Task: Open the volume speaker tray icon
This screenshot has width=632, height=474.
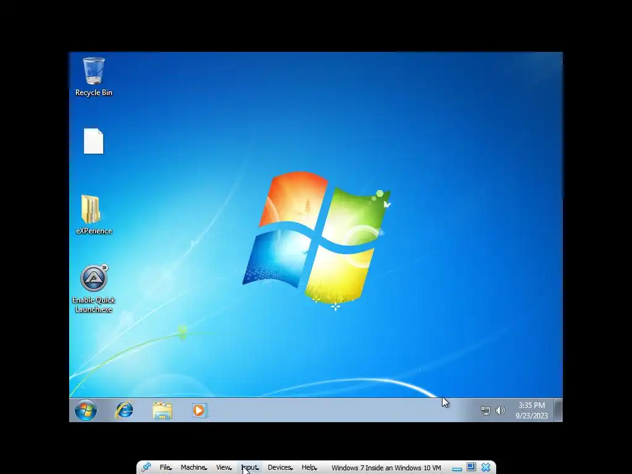Action: point(500,410)
